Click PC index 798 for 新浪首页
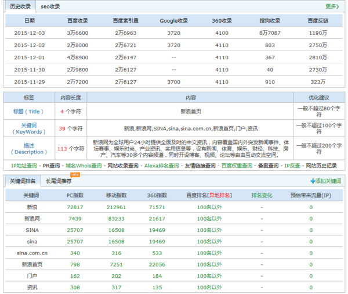 coord(75,264)
